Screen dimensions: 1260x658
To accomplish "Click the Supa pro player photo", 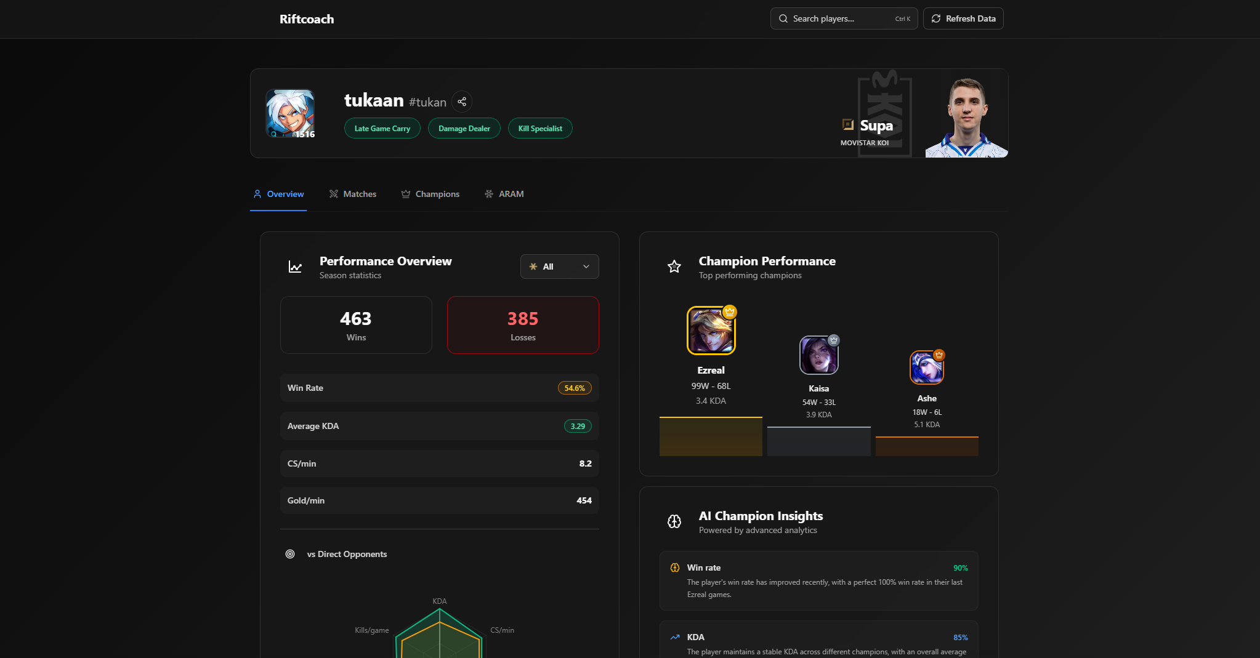I will (966, 117).
